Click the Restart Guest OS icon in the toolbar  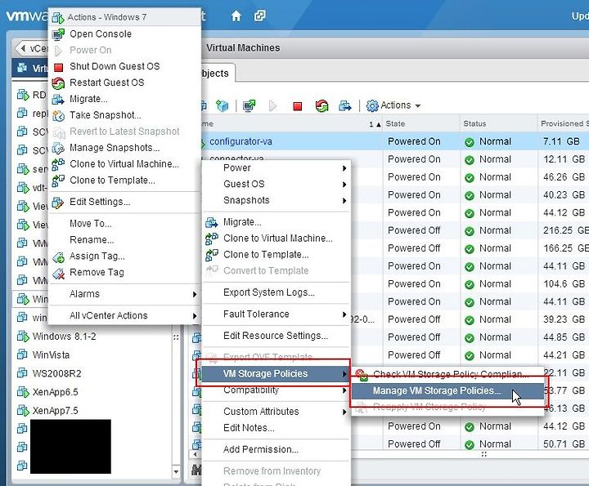coord(321,106)
